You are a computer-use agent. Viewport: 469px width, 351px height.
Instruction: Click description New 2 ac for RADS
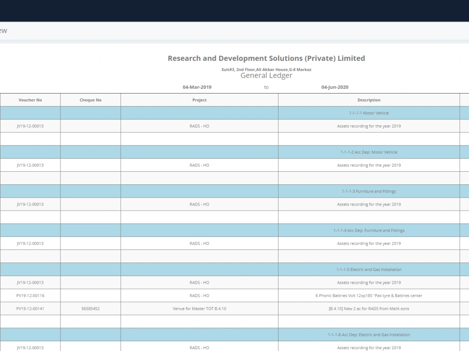tap(369, 308)
